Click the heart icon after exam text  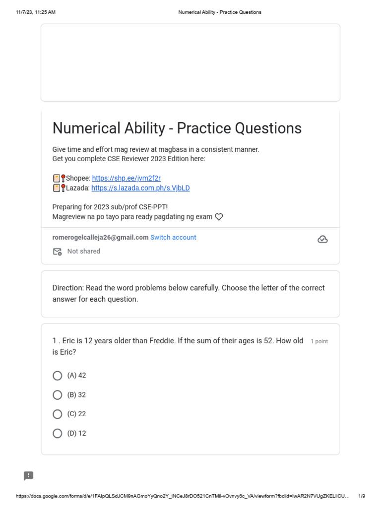point(219,217)
